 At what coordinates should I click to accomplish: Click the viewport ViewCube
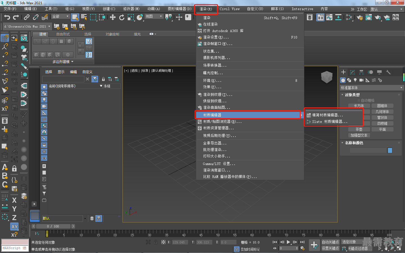[327, 77]
